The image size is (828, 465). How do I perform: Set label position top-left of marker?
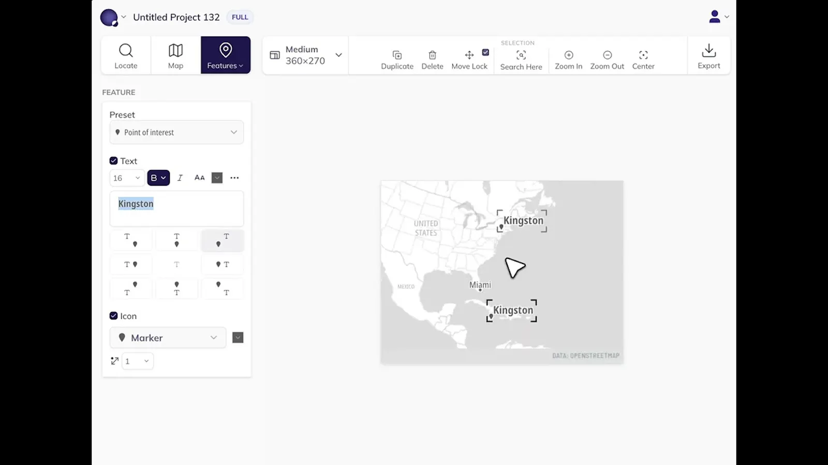click(131, 240)
